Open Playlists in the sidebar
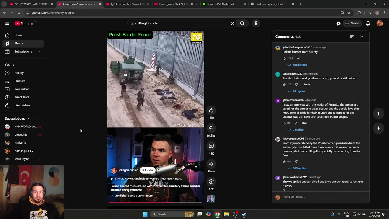389x219 pixels. (23, 81)
